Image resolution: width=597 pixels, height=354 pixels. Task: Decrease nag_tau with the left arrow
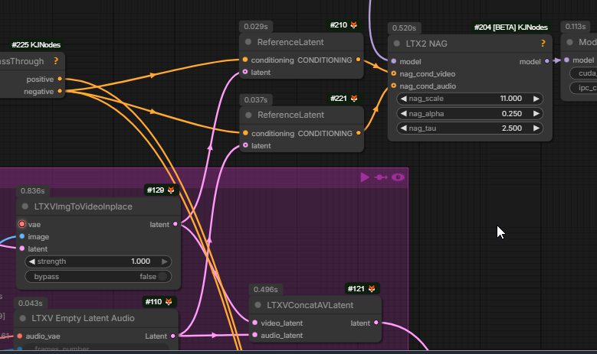coord(404,128)
